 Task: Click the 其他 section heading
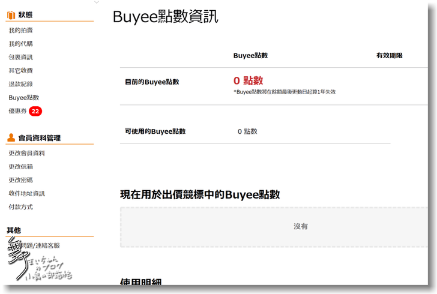(14, 230)
